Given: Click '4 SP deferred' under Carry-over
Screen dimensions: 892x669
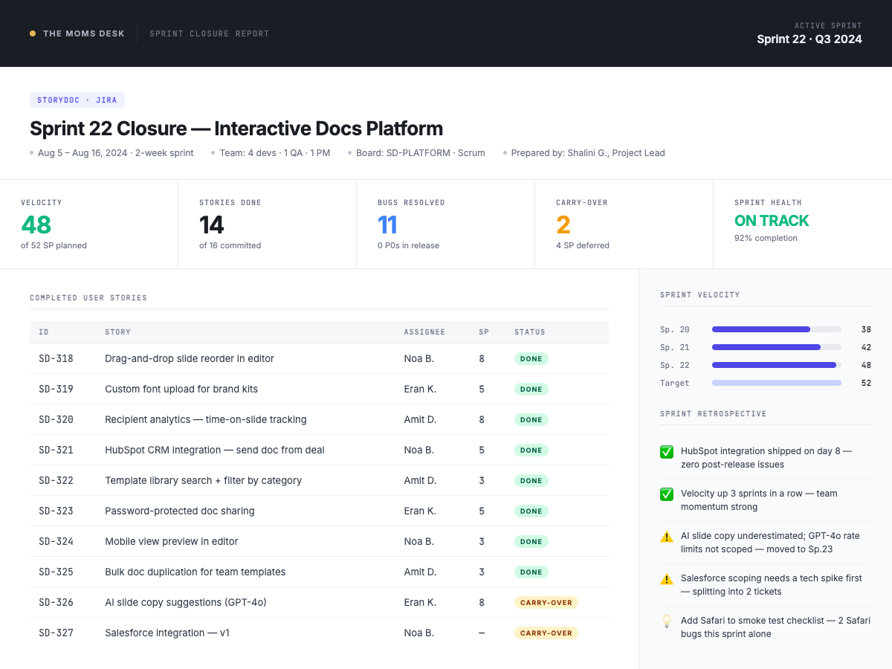Looking at the screenshot, I should click(x=583, y=245).
